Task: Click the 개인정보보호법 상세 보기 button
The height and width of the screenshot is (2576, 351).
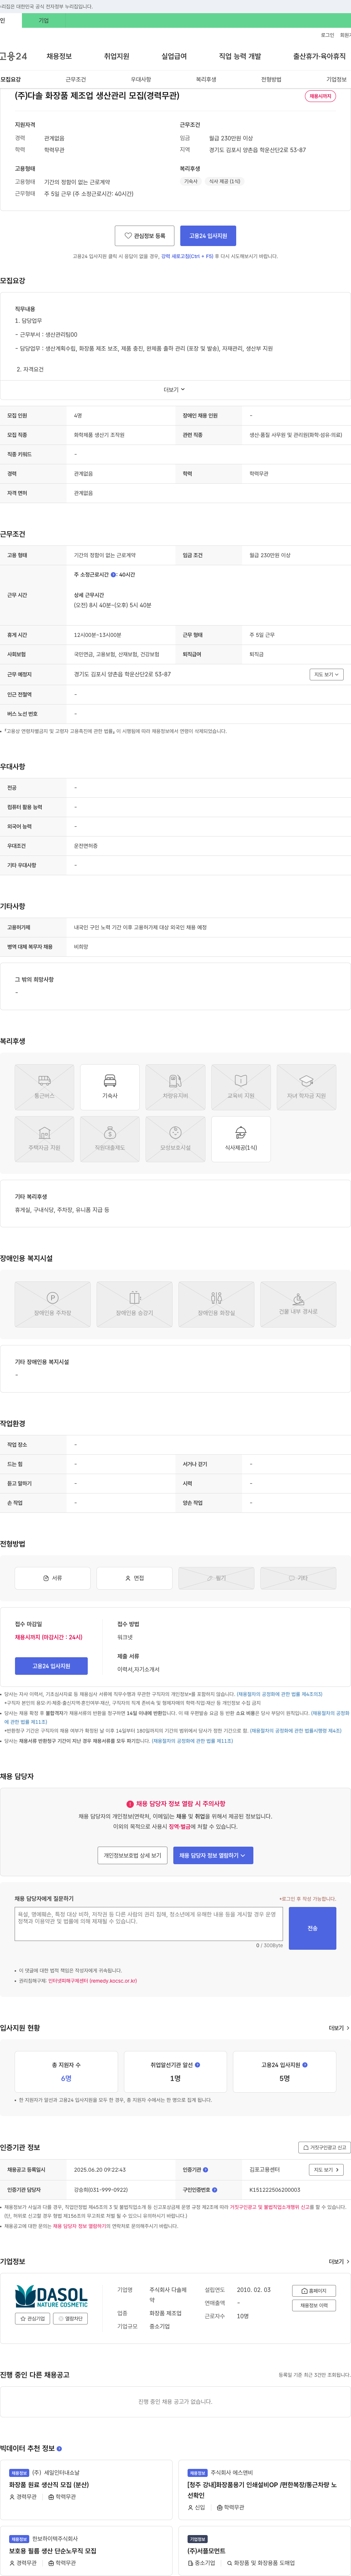Action: 132,1855
